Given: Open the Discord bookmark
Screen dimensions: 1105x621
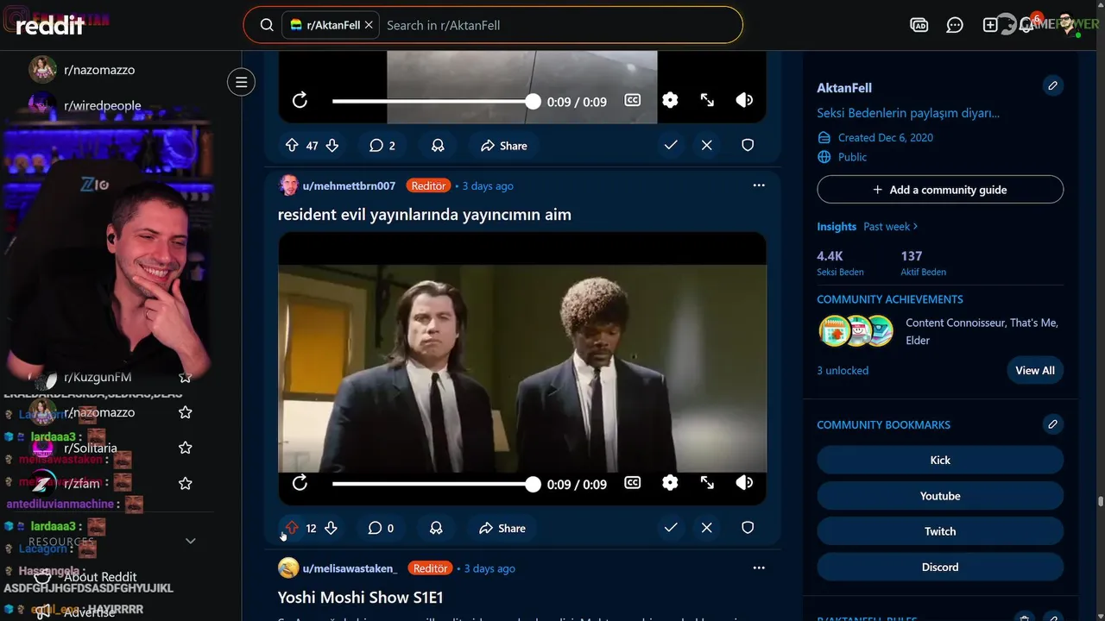Looking at the screenshot, I should pyautogui.click(x=940, y=567).
